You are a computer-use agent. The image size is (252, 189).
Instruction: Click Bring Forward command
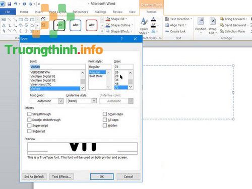[233, 19]
